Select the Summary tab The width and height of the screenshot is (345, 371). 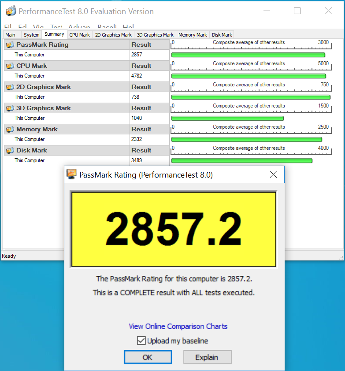pyautogui.click(x=55, y=34)
